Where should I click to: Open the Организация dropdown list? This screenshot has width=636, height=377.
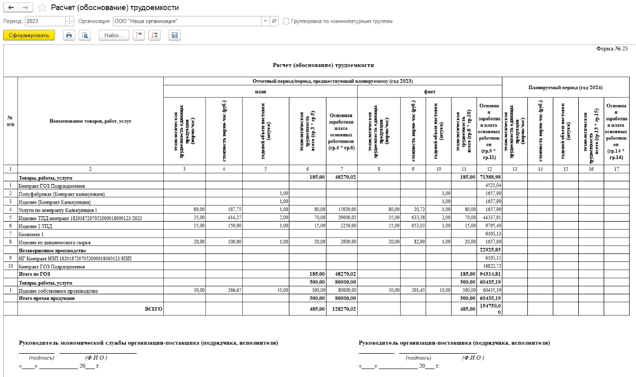tap(266, 21)
